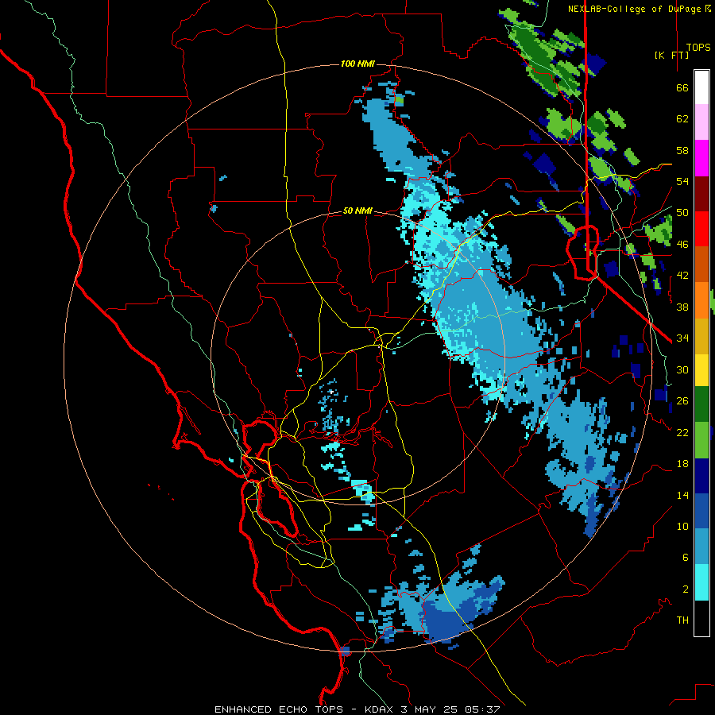Viewport: 715px width, 715px height.
Task: Click the light pink 62 legend swatch
Action: (701, 122)
